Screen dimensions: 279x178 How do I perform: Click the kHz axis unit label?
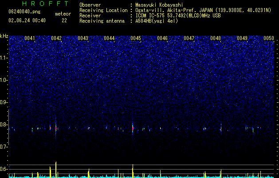(x=4, y=36)
